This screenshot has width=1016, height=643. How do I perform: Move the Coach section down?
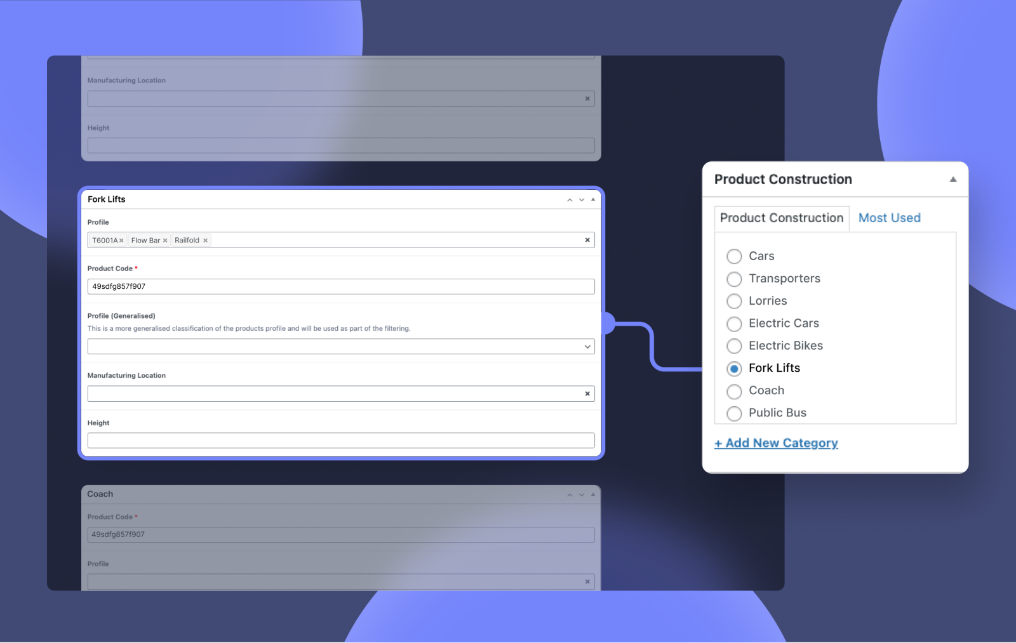(x=581, y=494)
